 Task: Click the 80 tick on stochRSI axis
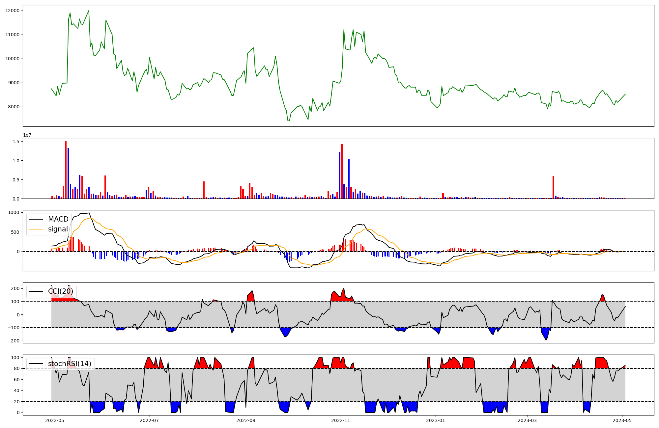[x=16, y=368]
